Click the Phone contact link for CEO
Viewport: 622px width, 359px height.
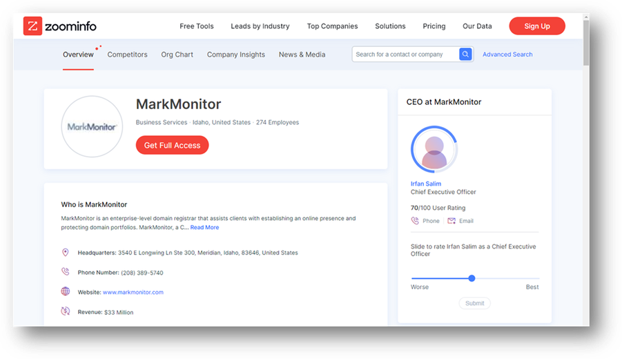point(431,221)
